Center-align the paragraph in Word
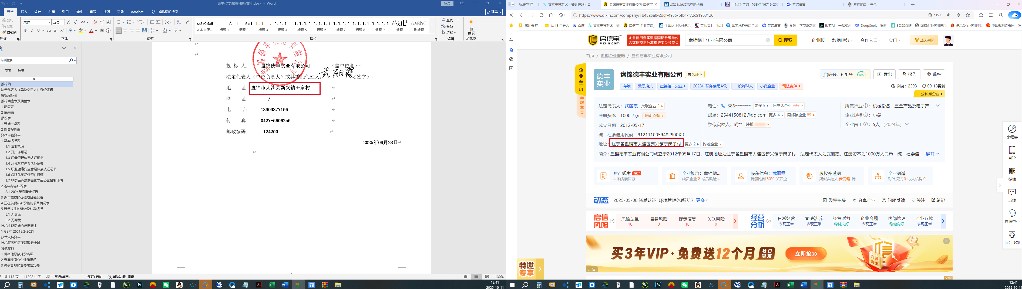Image resolution: width=1022 pixels, height=289 pixels. point(125,30)
